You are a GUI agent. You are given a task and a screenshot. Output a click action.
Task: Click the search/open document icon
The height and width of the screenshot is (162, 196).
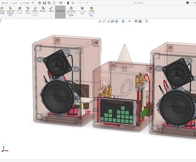[x=49, y=3]
